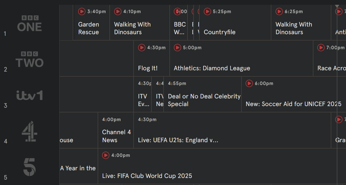Viewport: 346px width, 185px height.
Task: Click play icon on Race Across 7:00pm
Action: coord(321,48)
